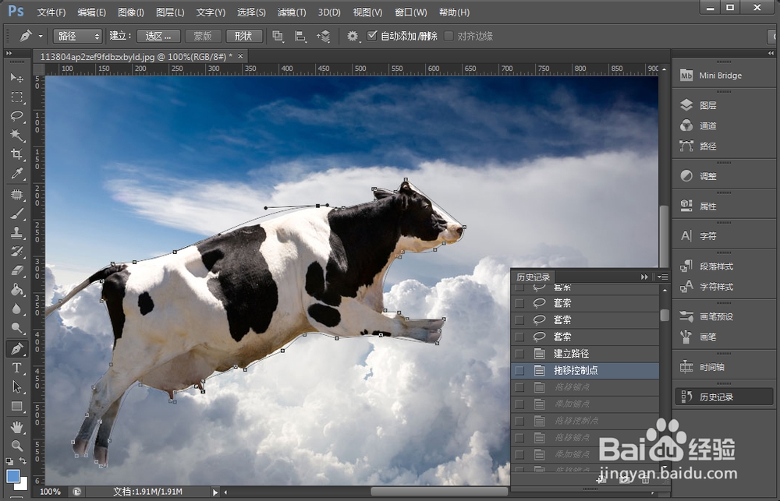Select the Path Selection tool
Viewport: 780px width, 501px height.
[17, 386]
